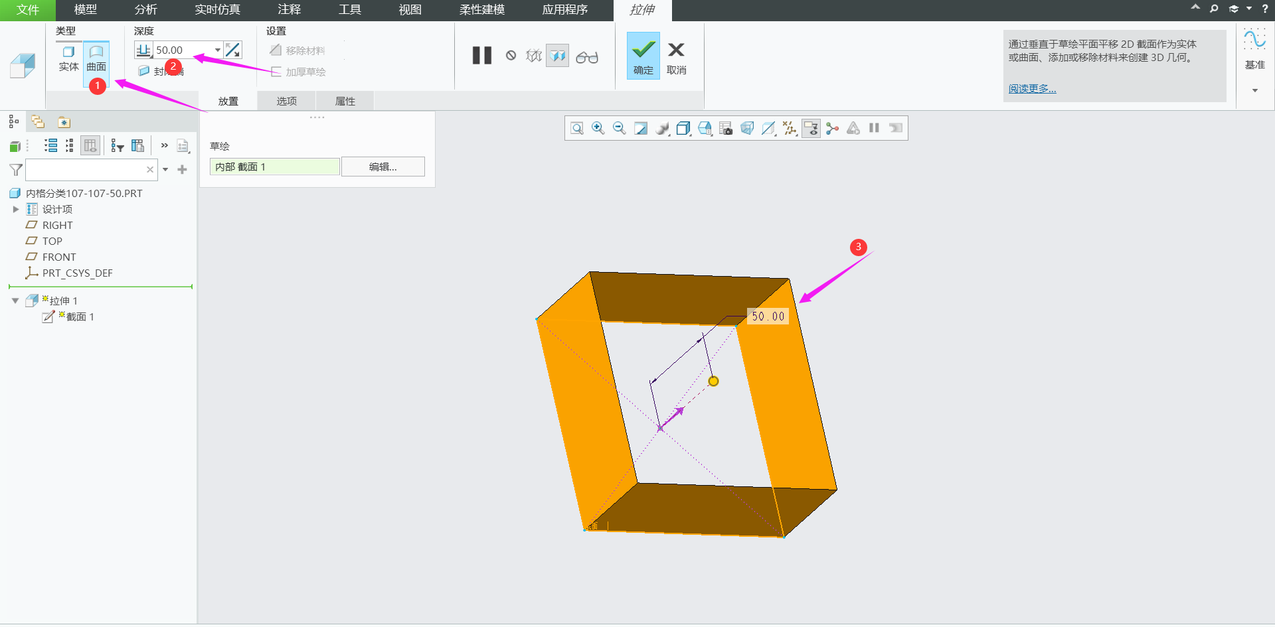1275x627 pixels.
Task: Clear the model tree search field
Action: [x=150, y=170]
